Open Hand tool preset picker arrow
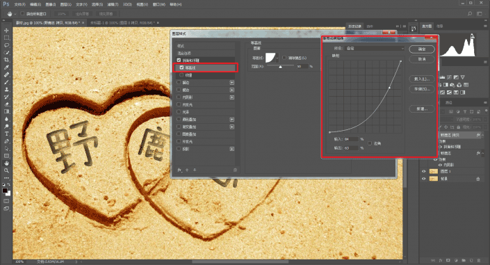This screenshot has width=490, height=265. pos(15,14)
